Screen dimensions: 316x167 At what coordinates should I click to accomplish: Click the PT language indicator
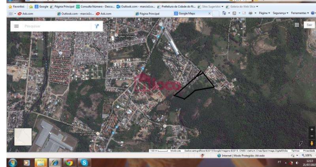[279, 162]
